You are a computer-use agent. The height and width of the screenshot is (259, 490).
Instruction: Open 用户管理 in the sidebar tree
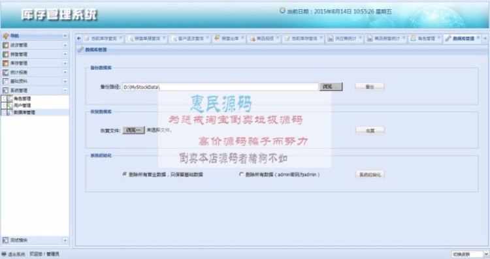click(22, 106)
